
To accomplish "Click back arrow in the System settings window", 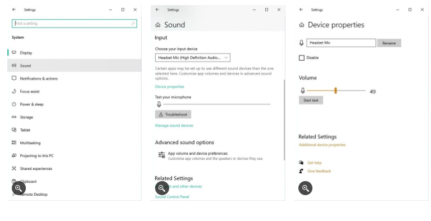I will click(x=13, y=10).
